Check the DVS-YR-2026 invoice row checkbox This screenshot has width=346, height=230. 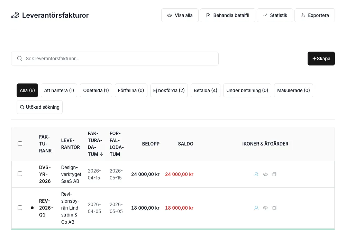(20, 174)
